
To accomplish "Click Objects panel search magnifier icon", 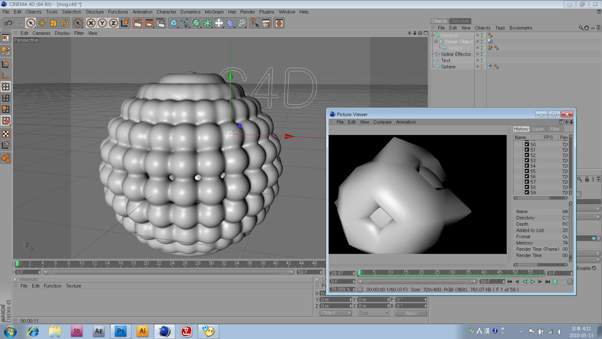I will (581, 28).
